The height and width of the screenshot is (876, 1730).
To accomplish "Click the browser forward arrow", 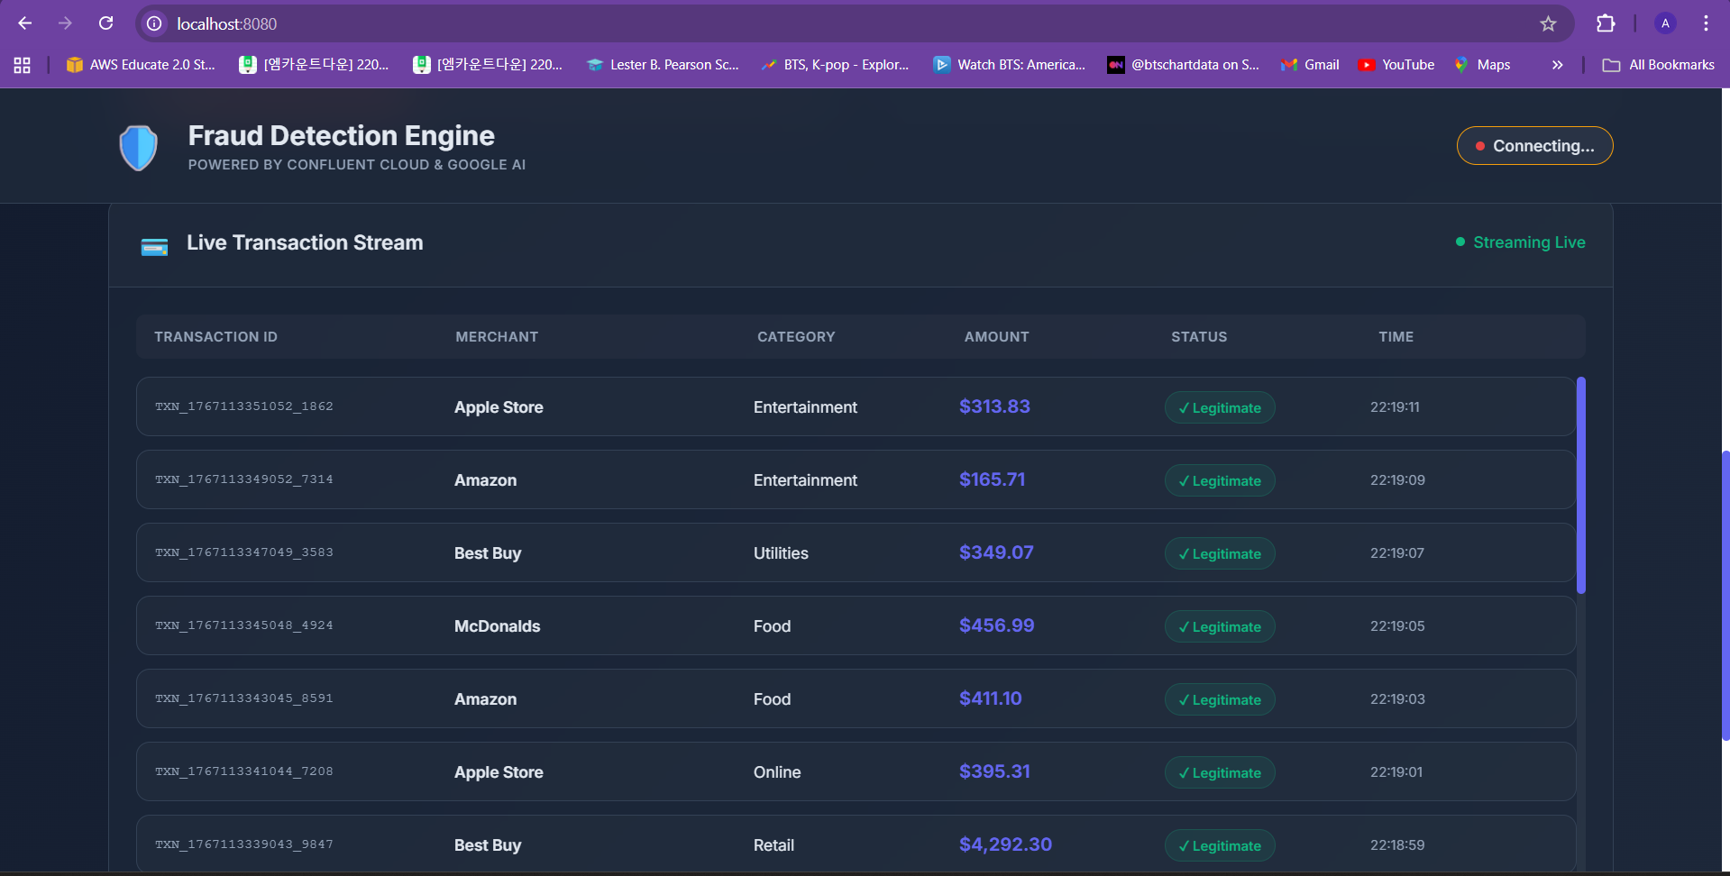I will point(65,23).
